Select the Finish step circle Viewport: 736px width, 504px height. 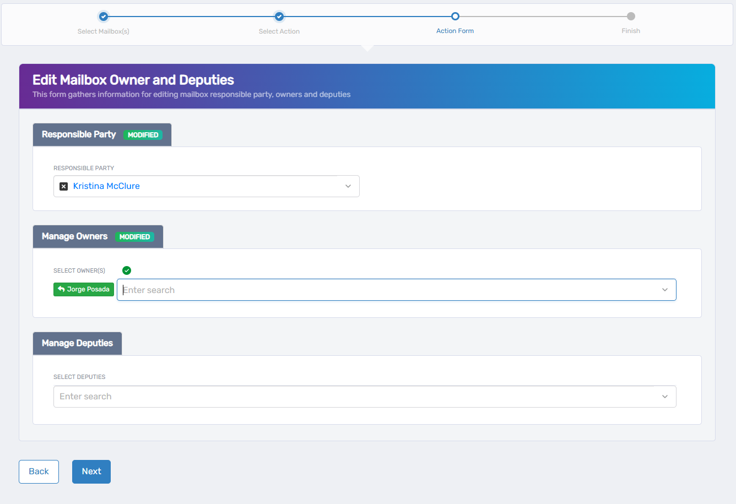coord(631,17)
